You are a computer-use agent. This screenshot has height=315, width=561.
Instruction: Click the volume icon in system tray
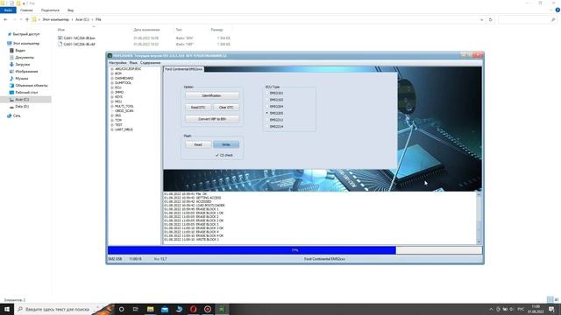pos(512,309)
